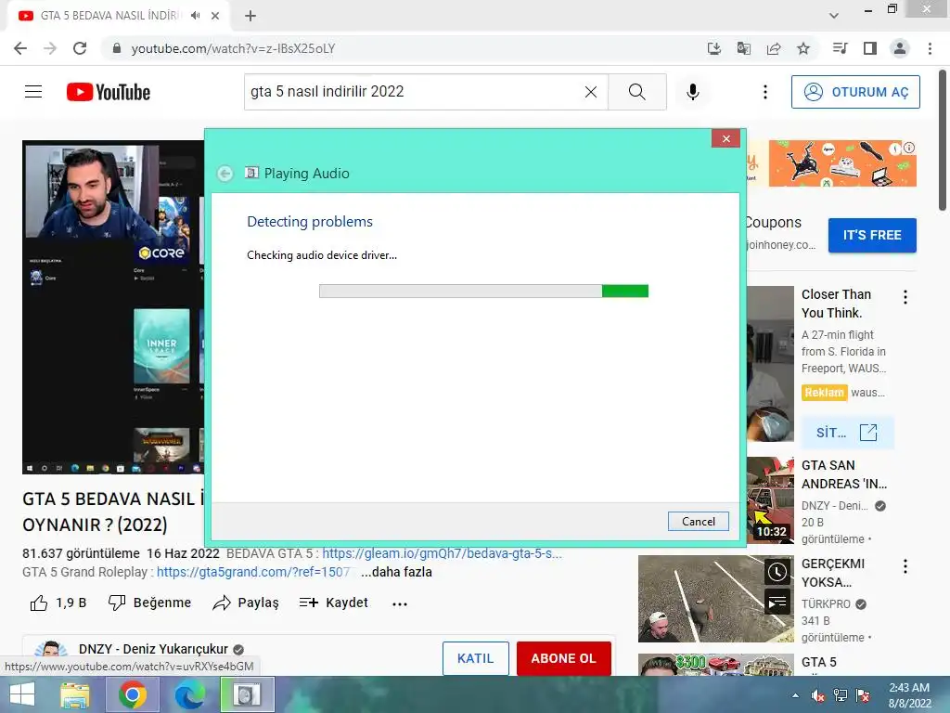Bookmark this page with the star icon
The image size is (950, 713).
803,48
